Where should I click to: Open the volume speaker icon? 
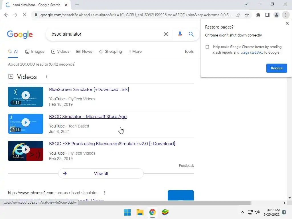click(x=257, y=212)
